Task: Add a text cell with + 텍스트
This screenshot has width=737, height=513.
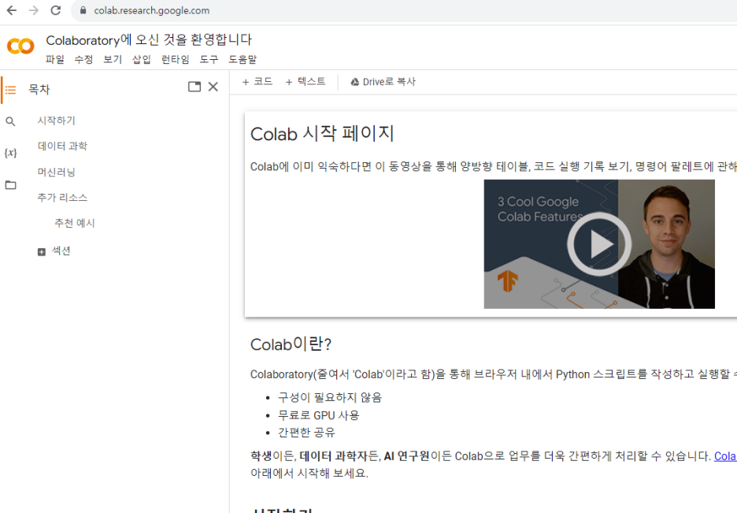Action: [306, 82]
